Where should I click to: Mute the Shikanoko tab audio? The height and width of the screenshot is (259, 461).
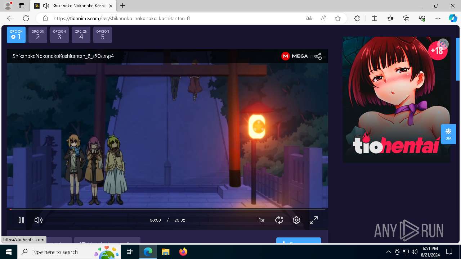46,6
